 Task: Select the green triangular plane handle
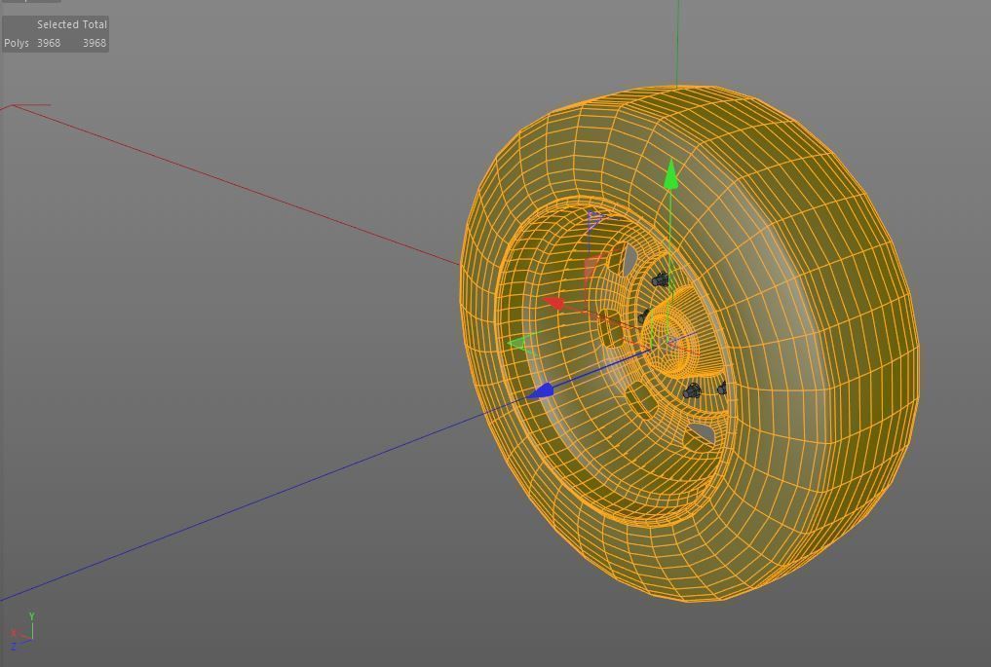pyautogui.click(x=520, y=343)
